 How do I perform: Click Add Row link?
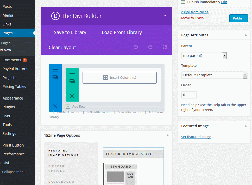pos(79,106)
